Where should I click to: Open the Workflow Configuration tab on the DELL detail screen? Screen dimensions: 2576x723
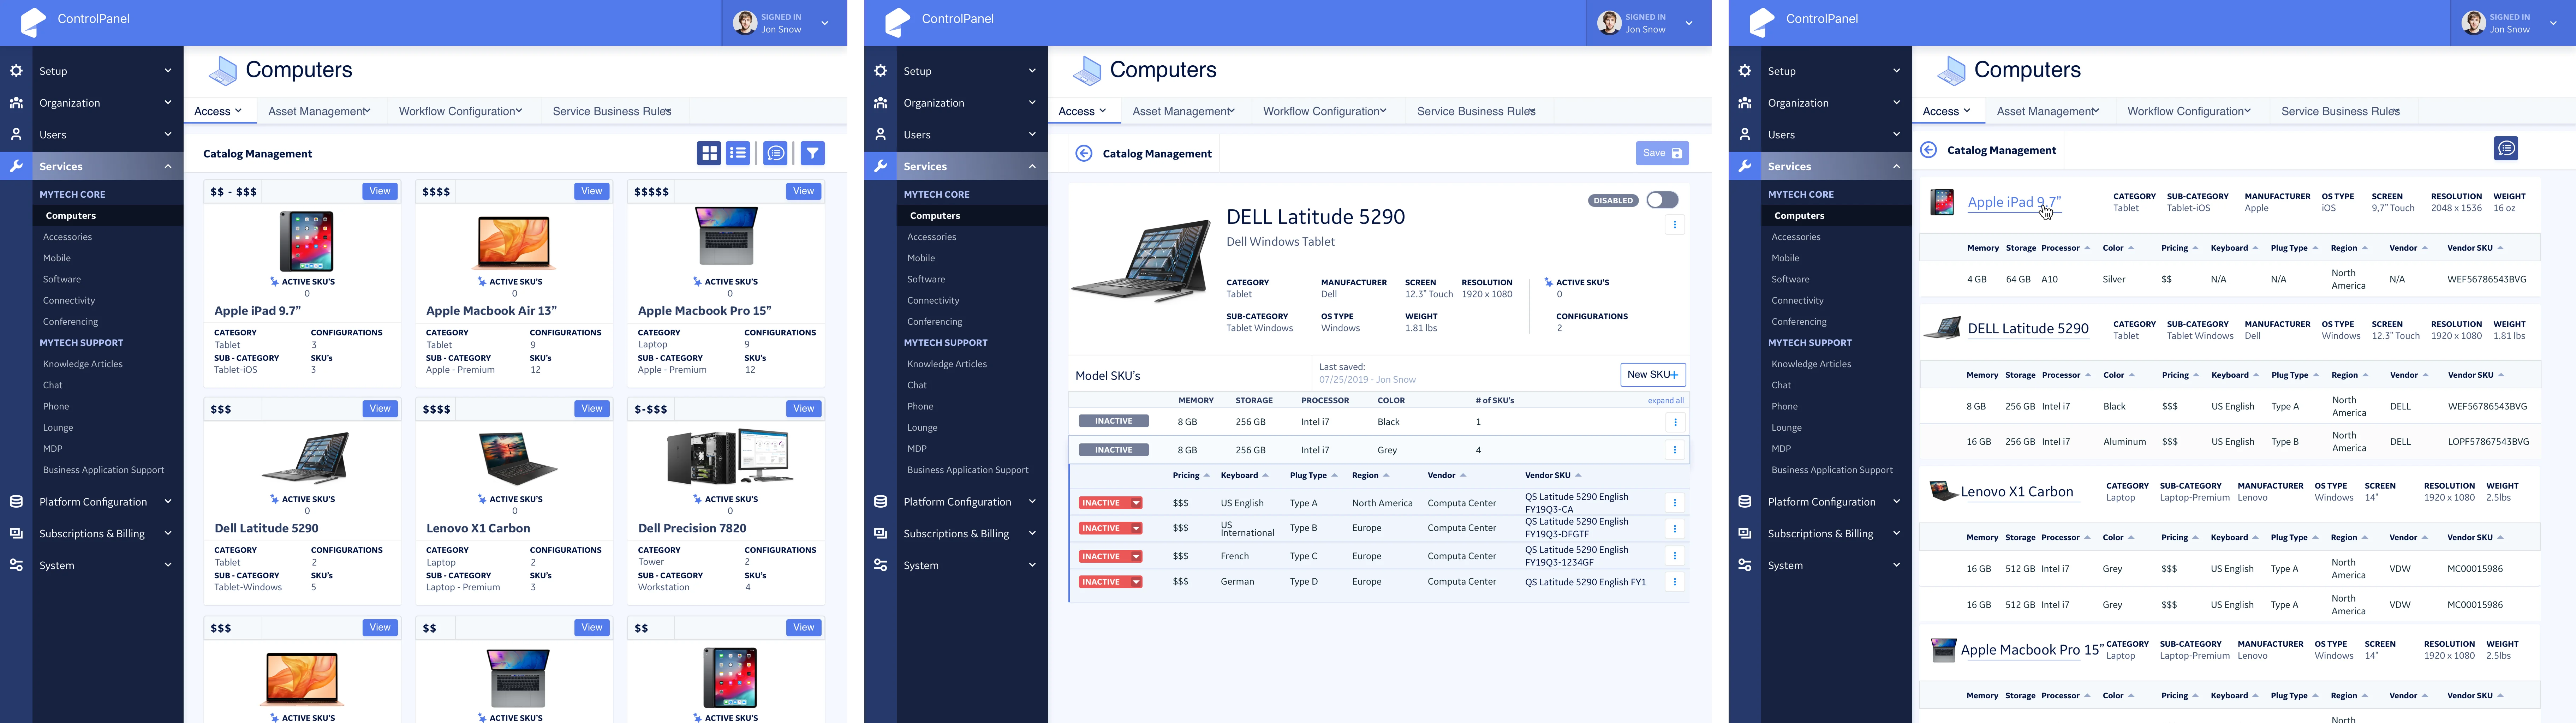(x=1324, y=111)
